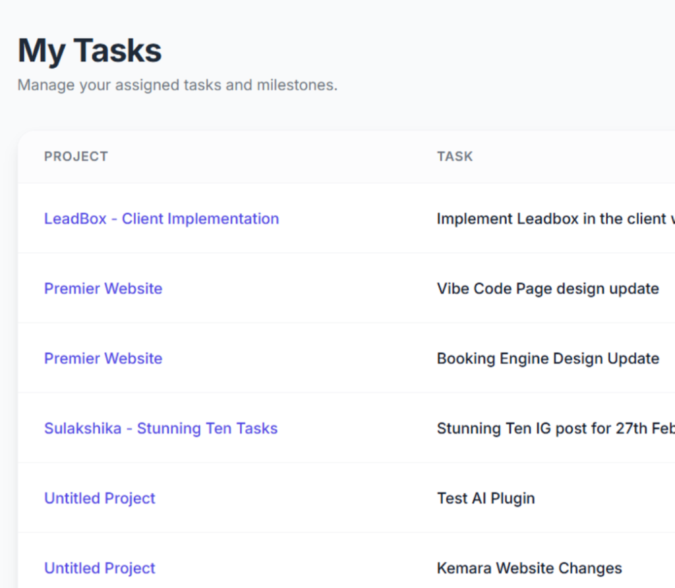
Task: Click the word Booking in the task column
Action: [464, 358]
